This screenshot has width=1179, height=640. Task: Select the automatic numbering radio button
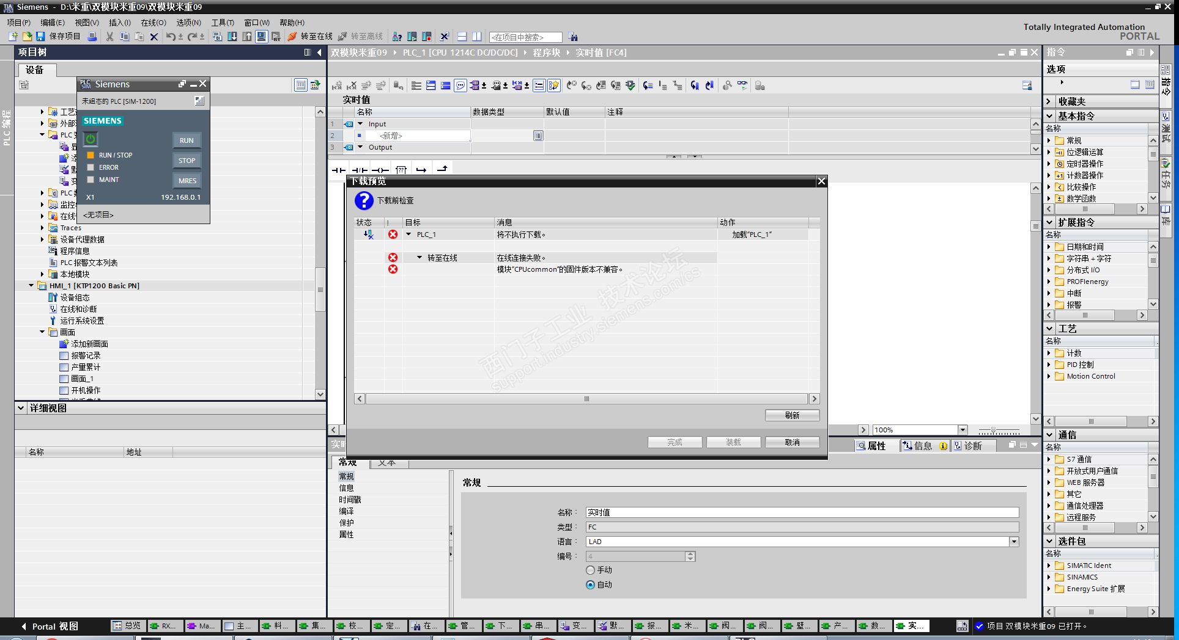coord(590,584)
